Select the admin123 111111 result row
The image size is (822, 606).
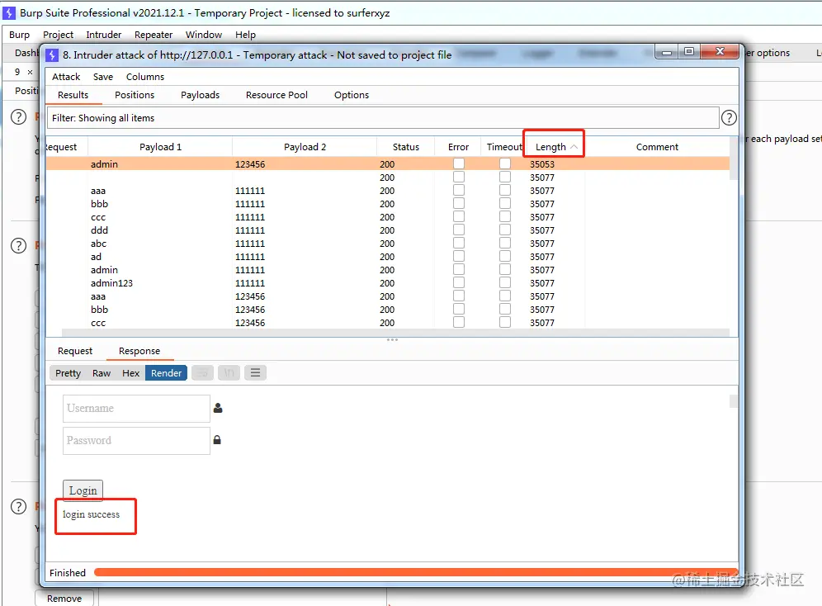coord(387,283)
